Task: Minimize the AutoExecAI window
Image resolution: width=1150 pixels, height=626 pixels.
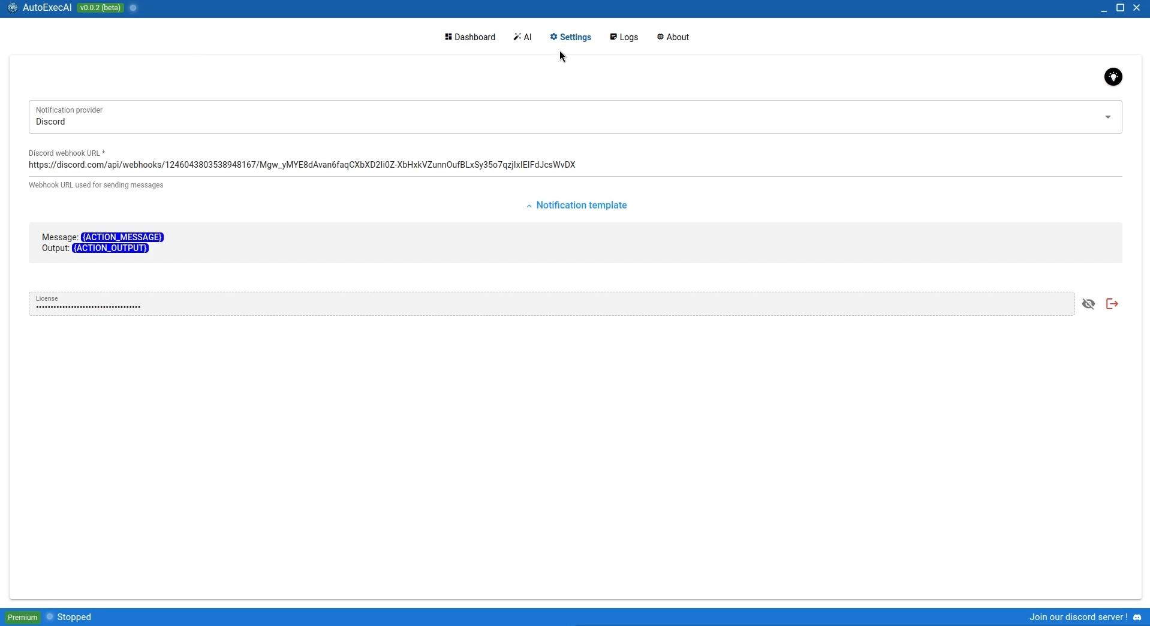Action: coord(1104,8)
